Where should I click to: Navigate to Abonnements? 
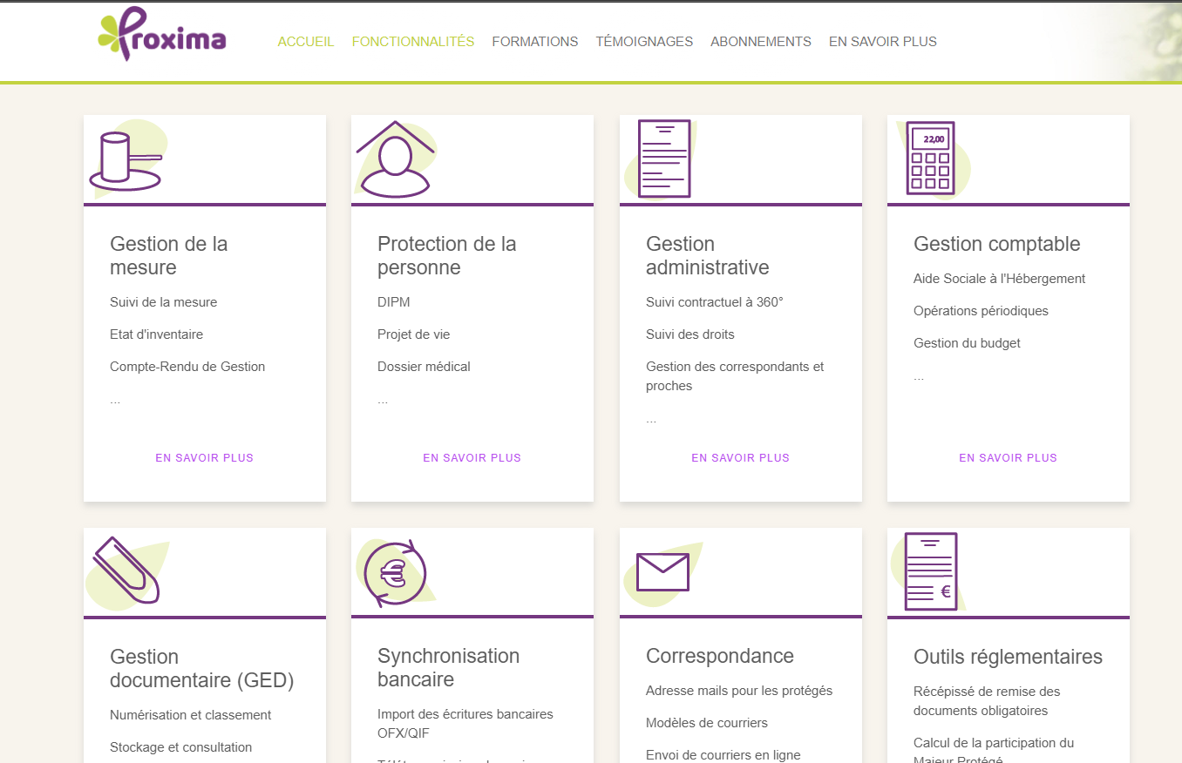click(761, 42)
